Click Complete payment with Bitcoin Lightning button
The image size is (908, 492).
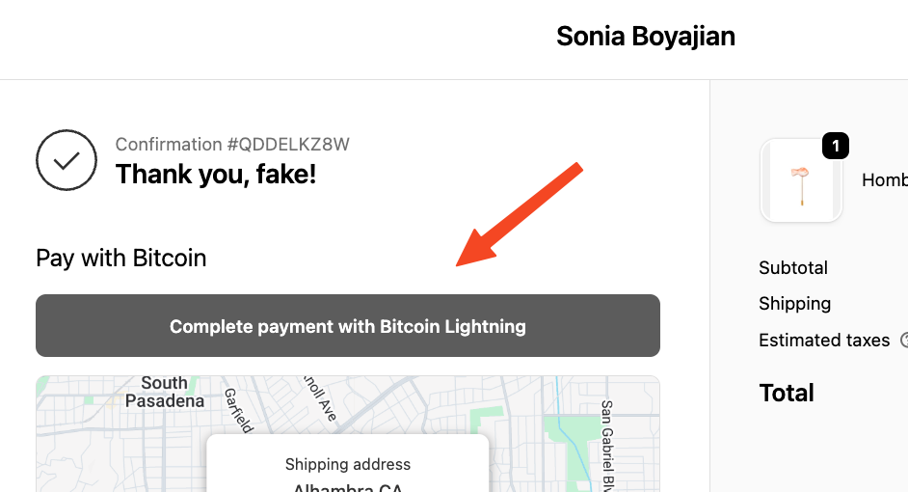(x=348, y=326)
